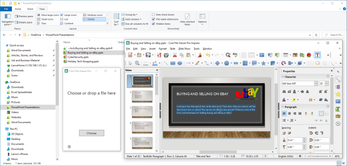Toggle Bold in Character panel
The image size is (347, 166).
[284, 91]
